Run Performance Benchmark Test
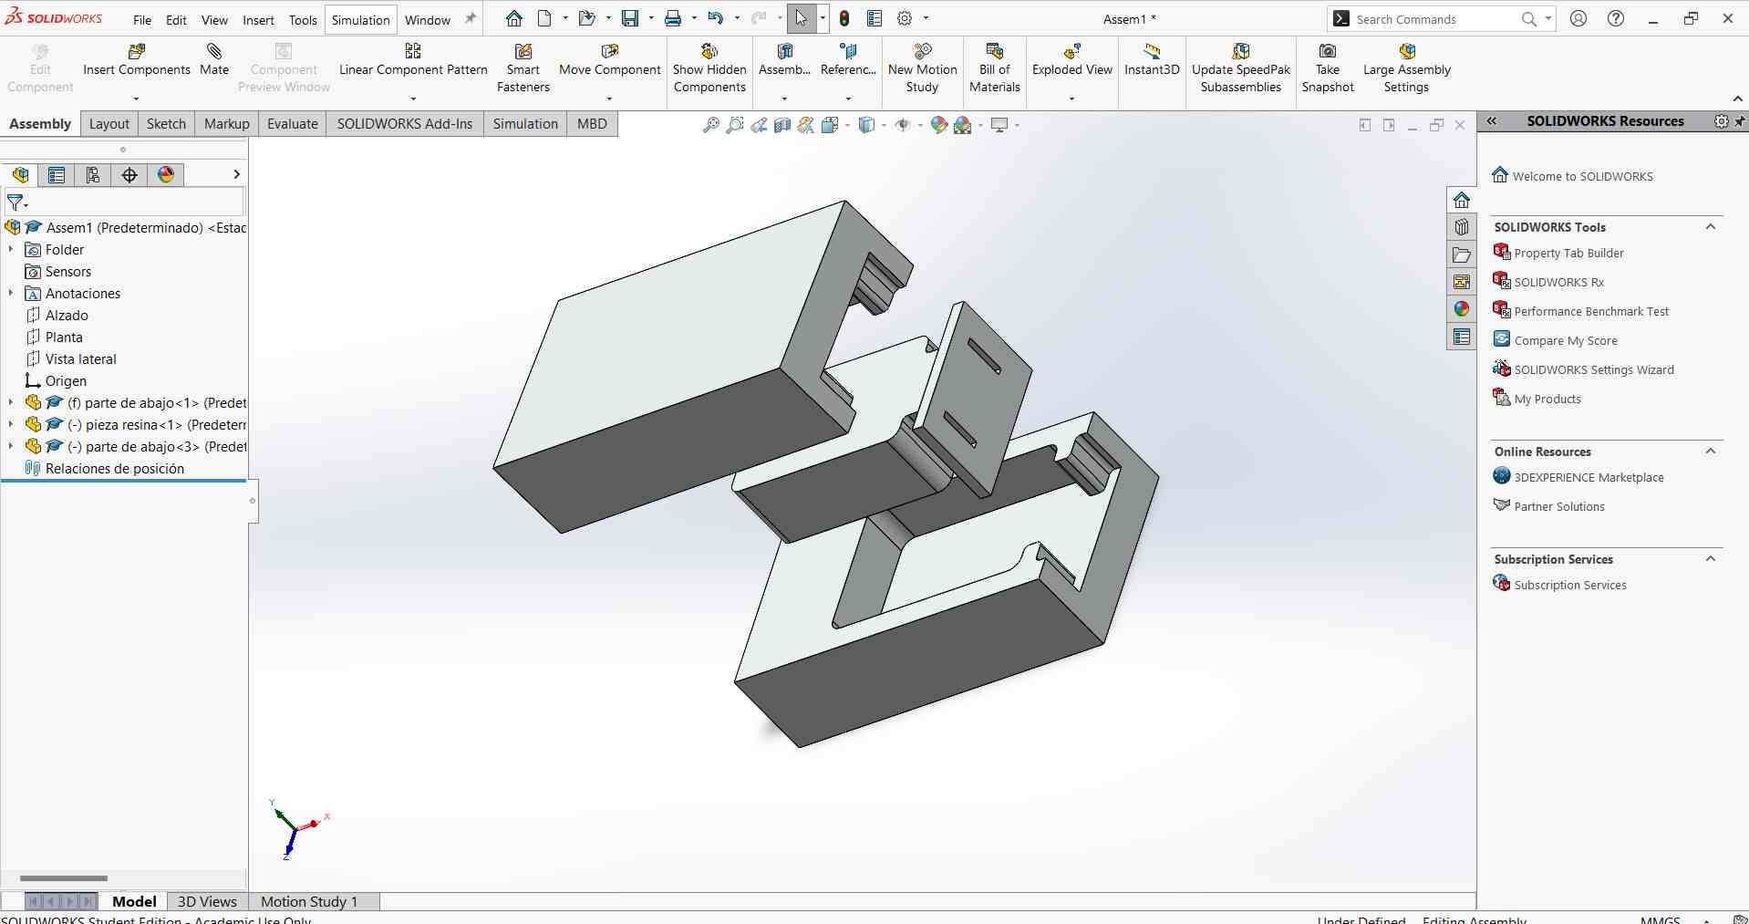 click(1591, 311)
